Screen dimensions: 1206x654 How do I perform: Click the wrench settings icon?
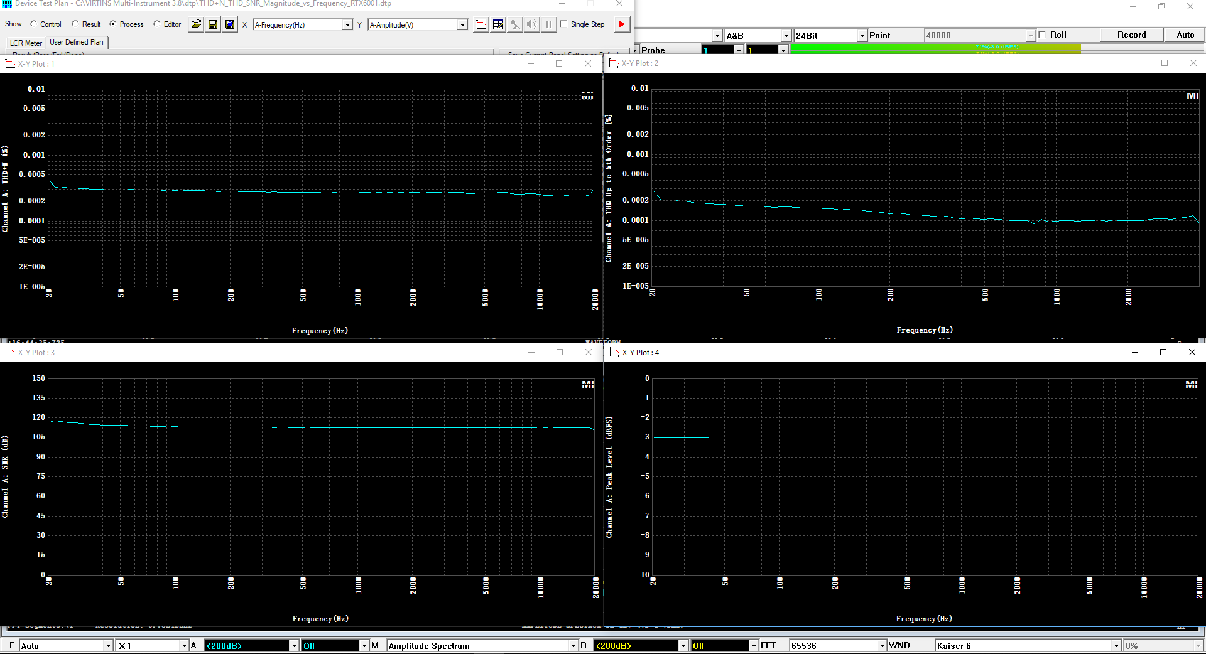pos(515,24)
